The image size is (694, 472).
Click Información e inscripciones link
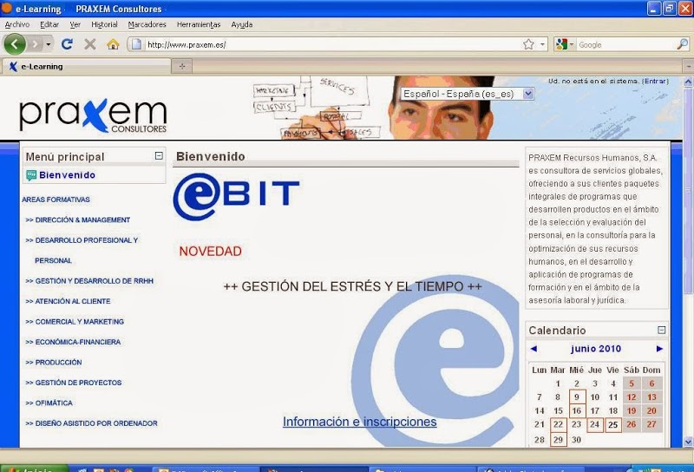360,422
